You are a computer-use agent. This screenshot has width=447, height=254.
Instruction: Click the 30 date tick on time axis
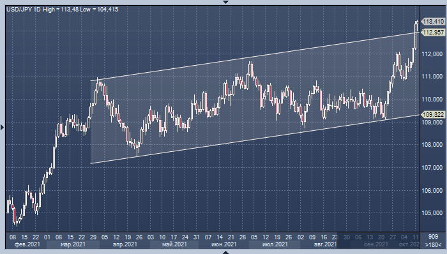[347, 237]
